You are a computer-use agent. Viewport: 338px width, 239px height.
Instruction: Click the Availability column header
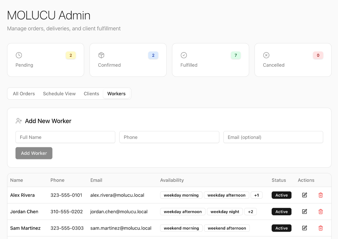click(x=172, y=180)
